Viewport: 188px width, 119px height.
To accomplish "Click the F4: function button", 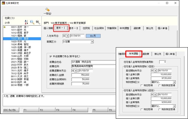I will point(80,110).
